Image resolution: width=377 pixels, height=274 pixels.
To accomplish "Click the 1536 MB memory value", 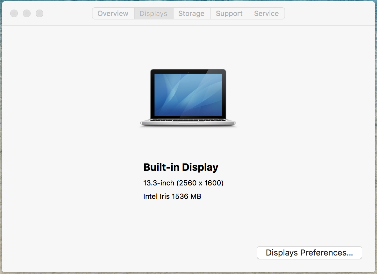I will (x=187, y=196).
